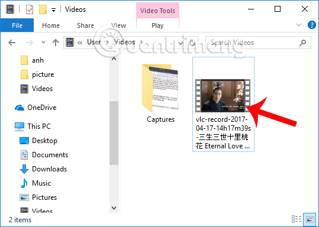The height and width of the screenshot is (227, 319).
Task: Click User in the address path
Action: (94, 42)
